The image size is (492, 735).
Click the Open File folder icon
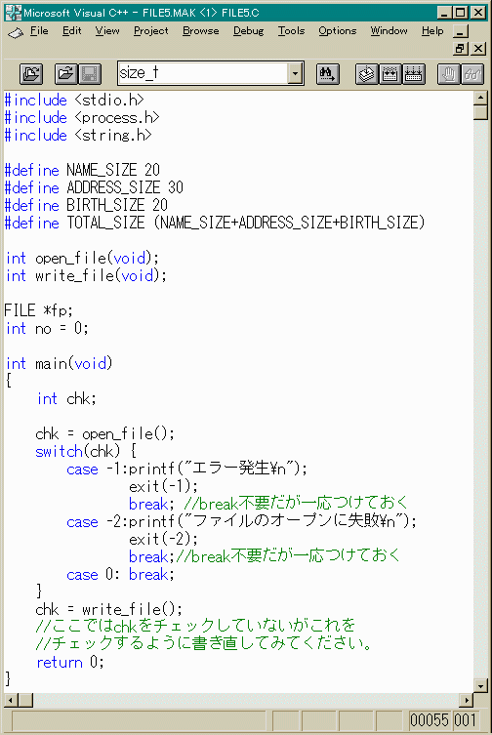point(66,73)
